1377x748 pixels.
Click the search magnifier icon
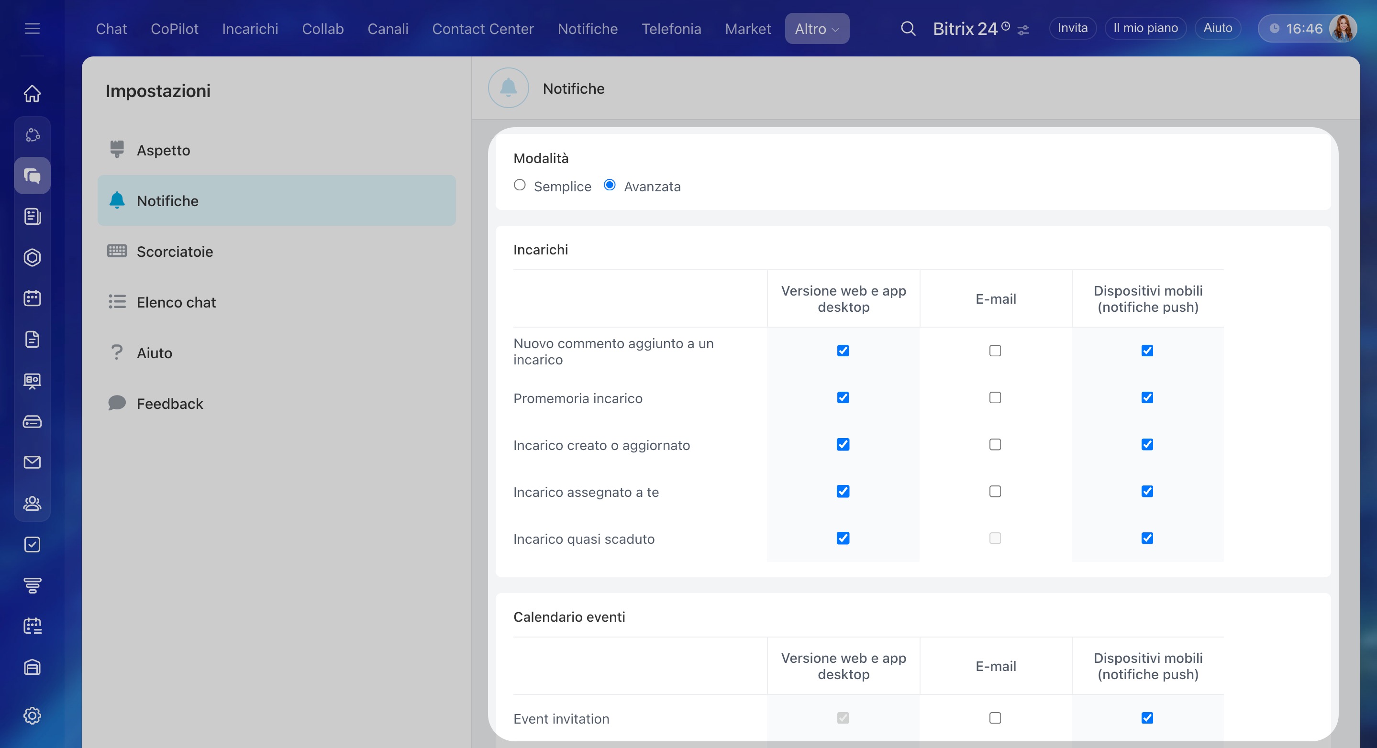click(908, 28)
